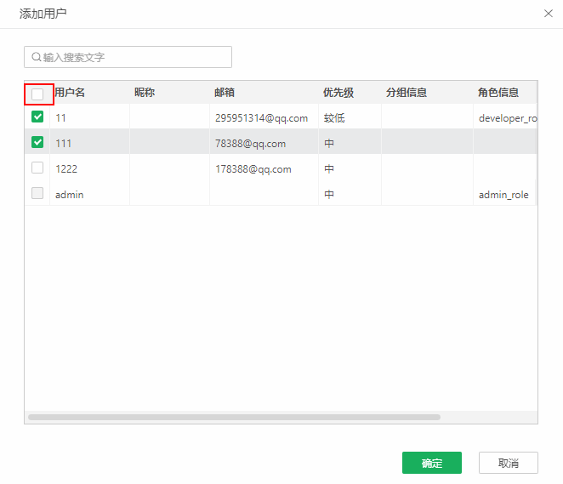The width and height of the screenshot is (563, 484).
Task: Click priority 中 in row 111
Action: [329, 144]
